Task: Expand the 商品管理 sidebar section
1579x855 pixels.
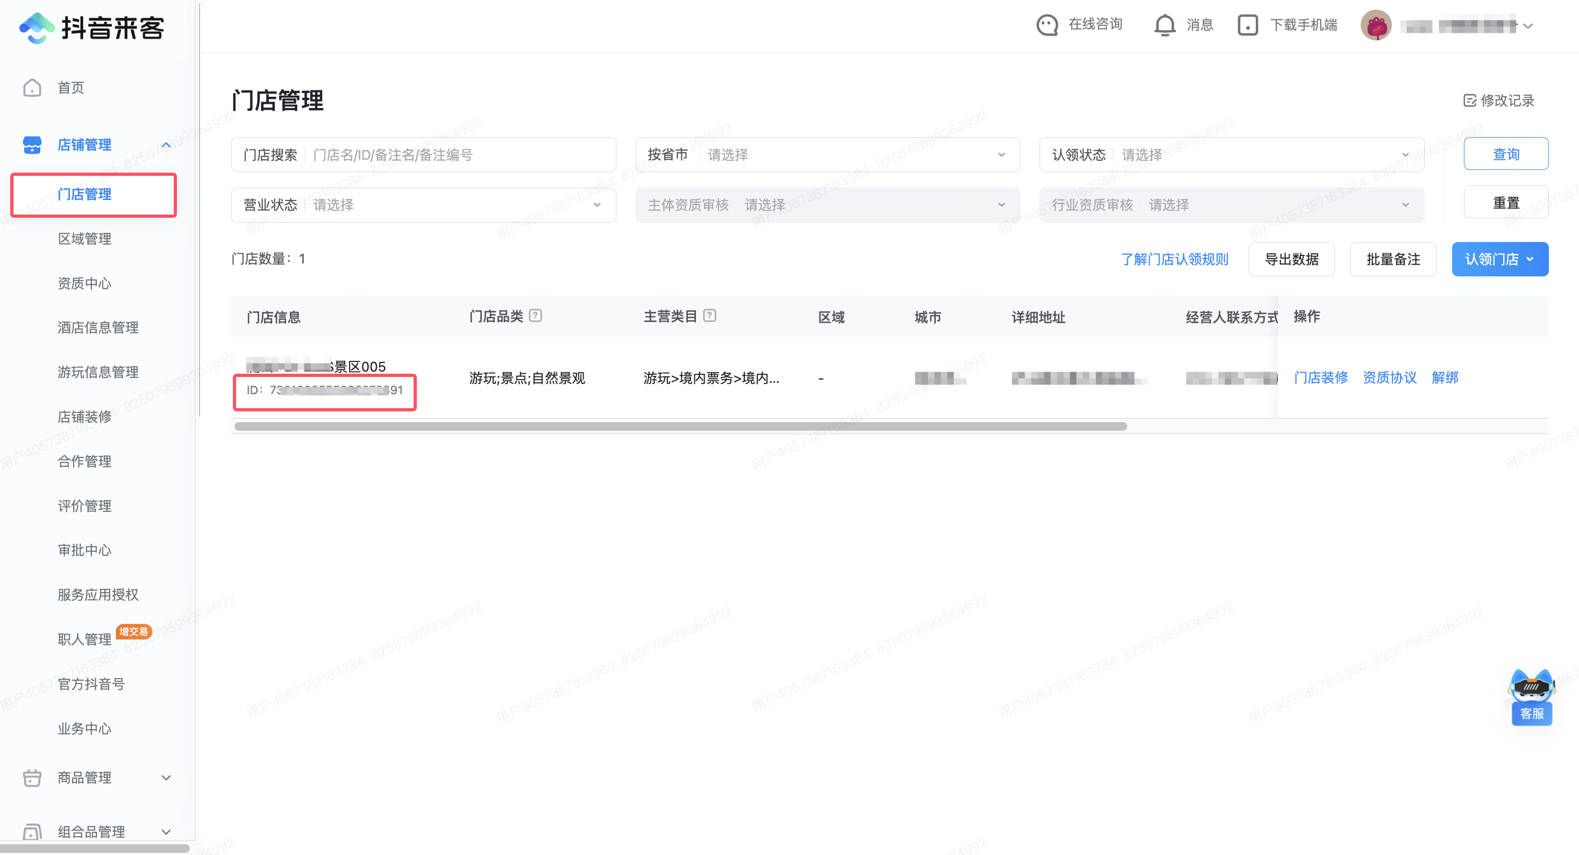Action: tap(166, 778)
